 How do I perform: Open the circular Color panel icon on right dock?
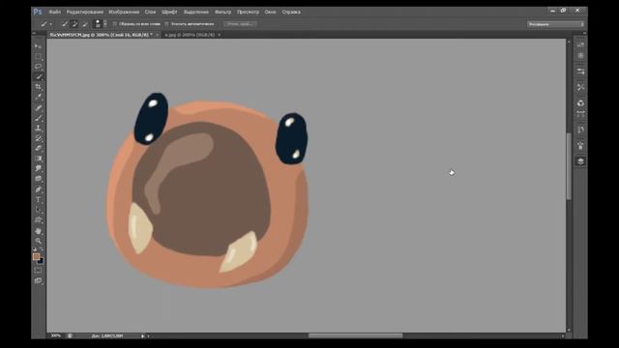580,103
